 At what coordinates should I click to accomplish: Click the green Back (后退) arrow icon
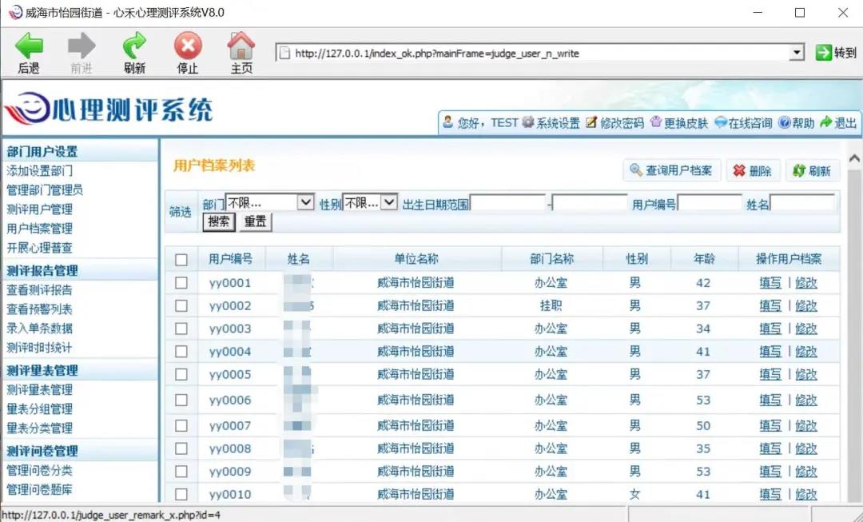pos(29,46)
